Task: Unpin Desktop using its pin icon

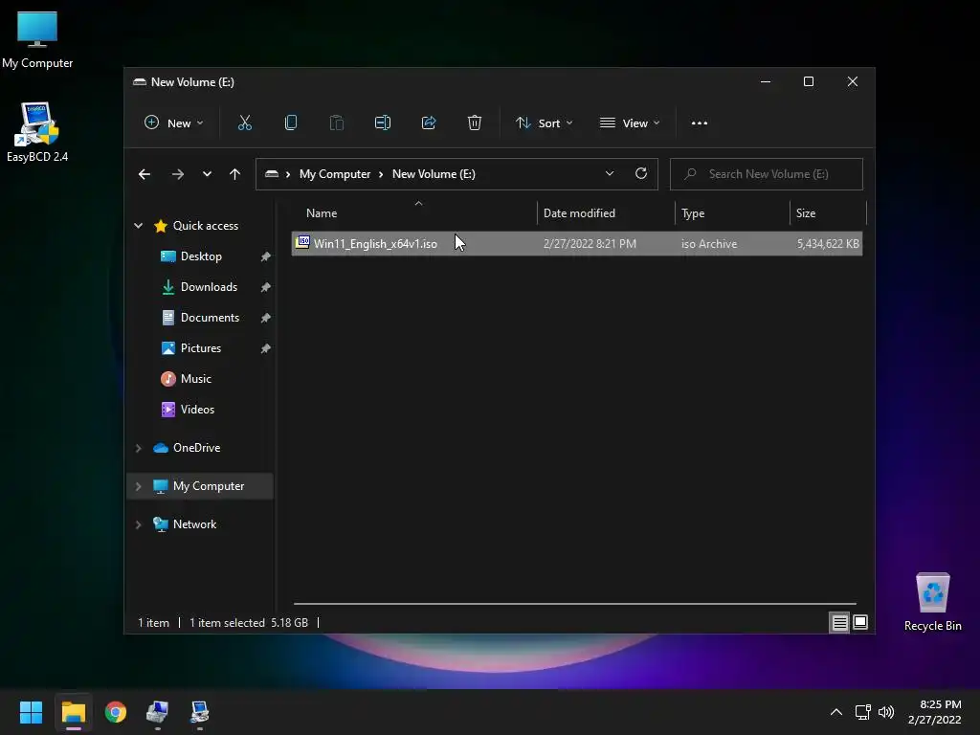Action: (266, 256)
